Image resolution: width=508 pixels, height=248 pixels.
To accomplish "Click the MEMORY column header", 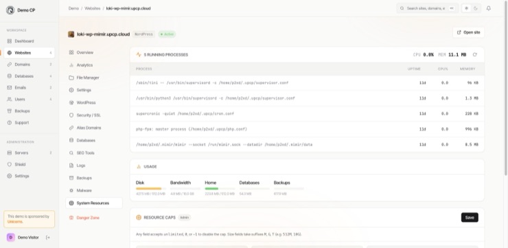I will (x=467, y=69).
